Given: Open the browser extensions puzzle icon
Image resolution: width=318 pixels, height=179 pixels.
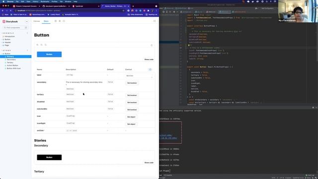Looking at the screenshot, I should click(x=148, y=10).
